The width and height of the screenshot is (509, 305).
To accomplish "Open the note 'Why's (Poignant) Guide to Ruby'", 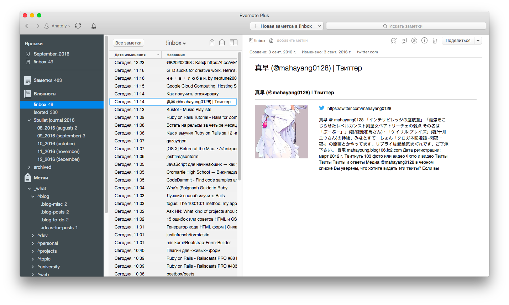I will coord(173,188).
